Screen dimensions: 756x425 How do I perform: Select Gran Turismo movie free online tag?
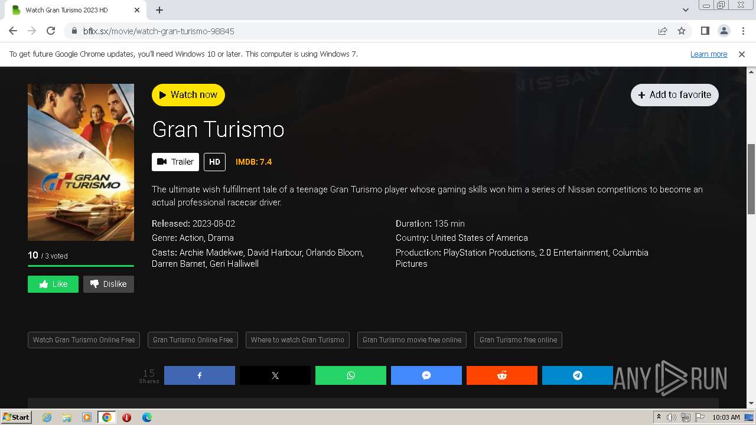coord(412,340)
